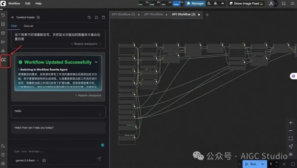Open the Run options dropdown arrow
This screenshot has height=168, width=297.
(262, 164)
